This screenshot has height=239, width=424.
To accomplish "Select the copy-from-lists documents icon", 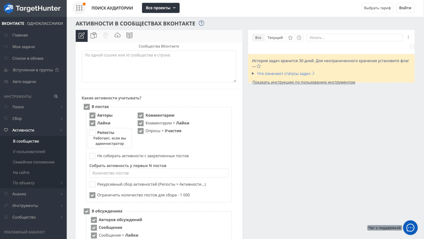I will [94, 36].
